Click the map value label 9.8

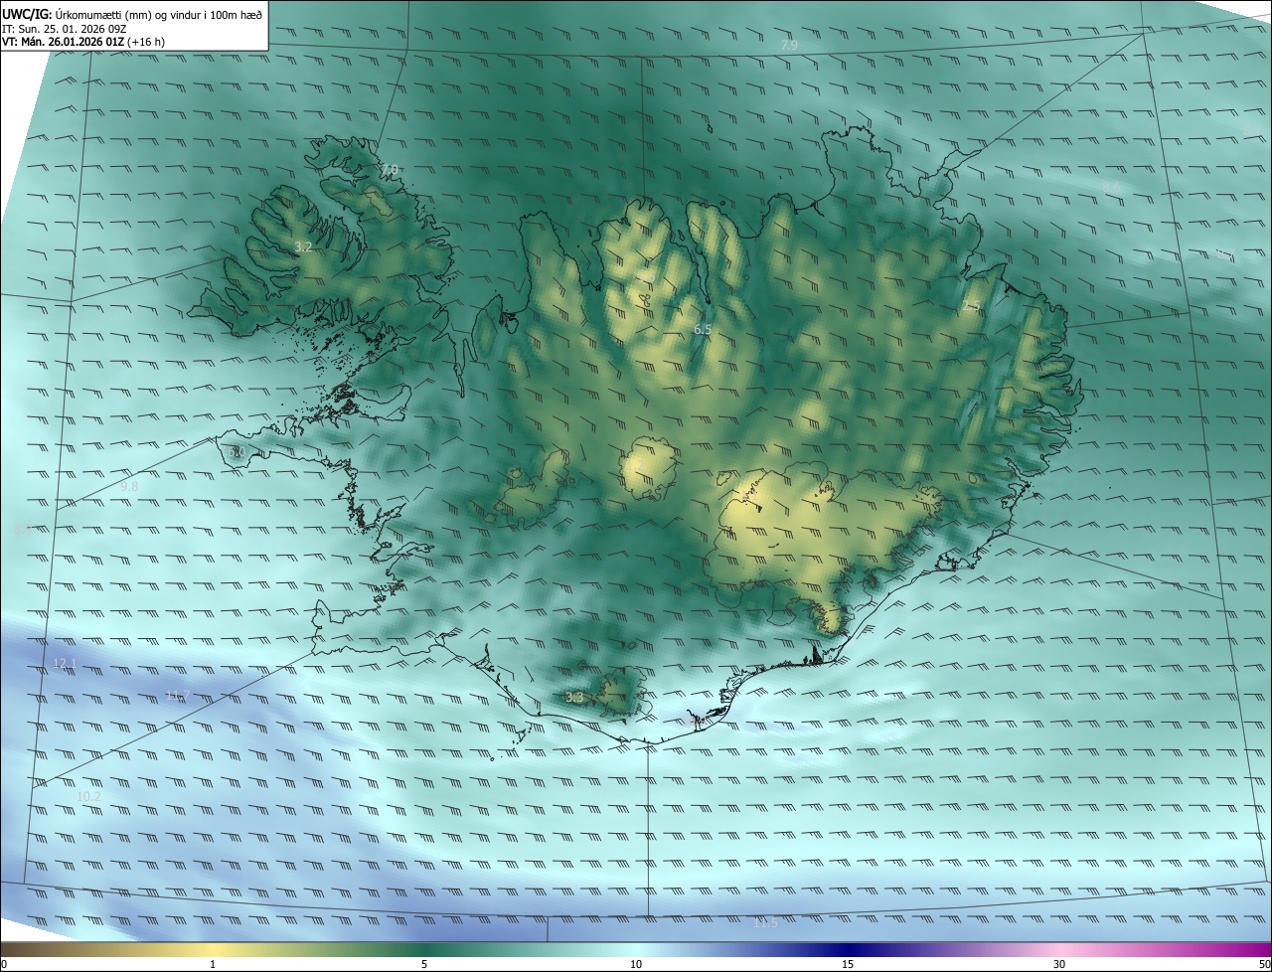point(129,487)
